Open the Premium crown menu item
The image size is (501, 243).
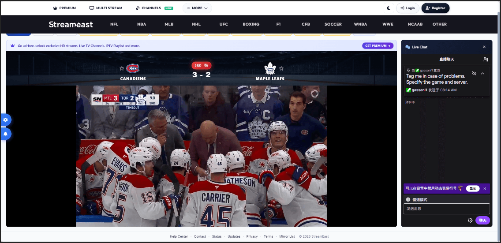click(x=64, y=8)
